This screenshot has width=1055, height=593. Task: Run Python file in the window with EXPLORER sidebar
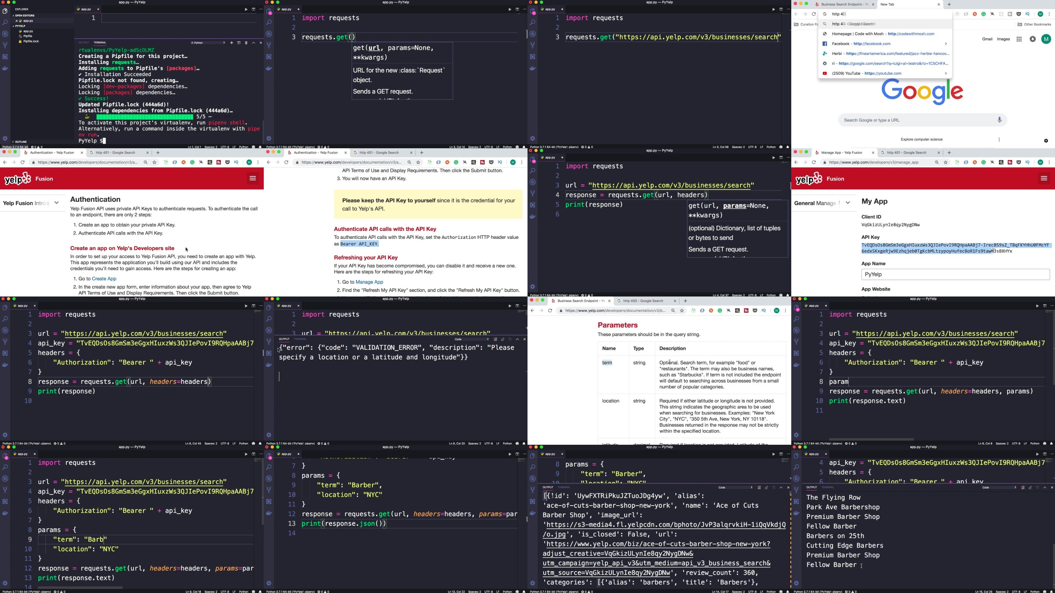[246, 10]
